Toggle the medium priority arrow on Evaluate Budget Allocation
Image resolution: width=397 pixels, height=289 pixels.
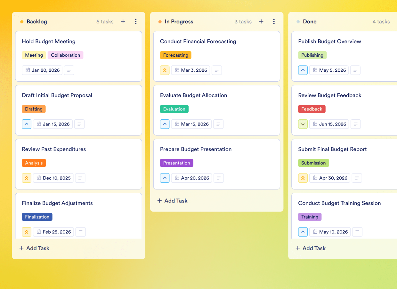(x=165, y=124)
